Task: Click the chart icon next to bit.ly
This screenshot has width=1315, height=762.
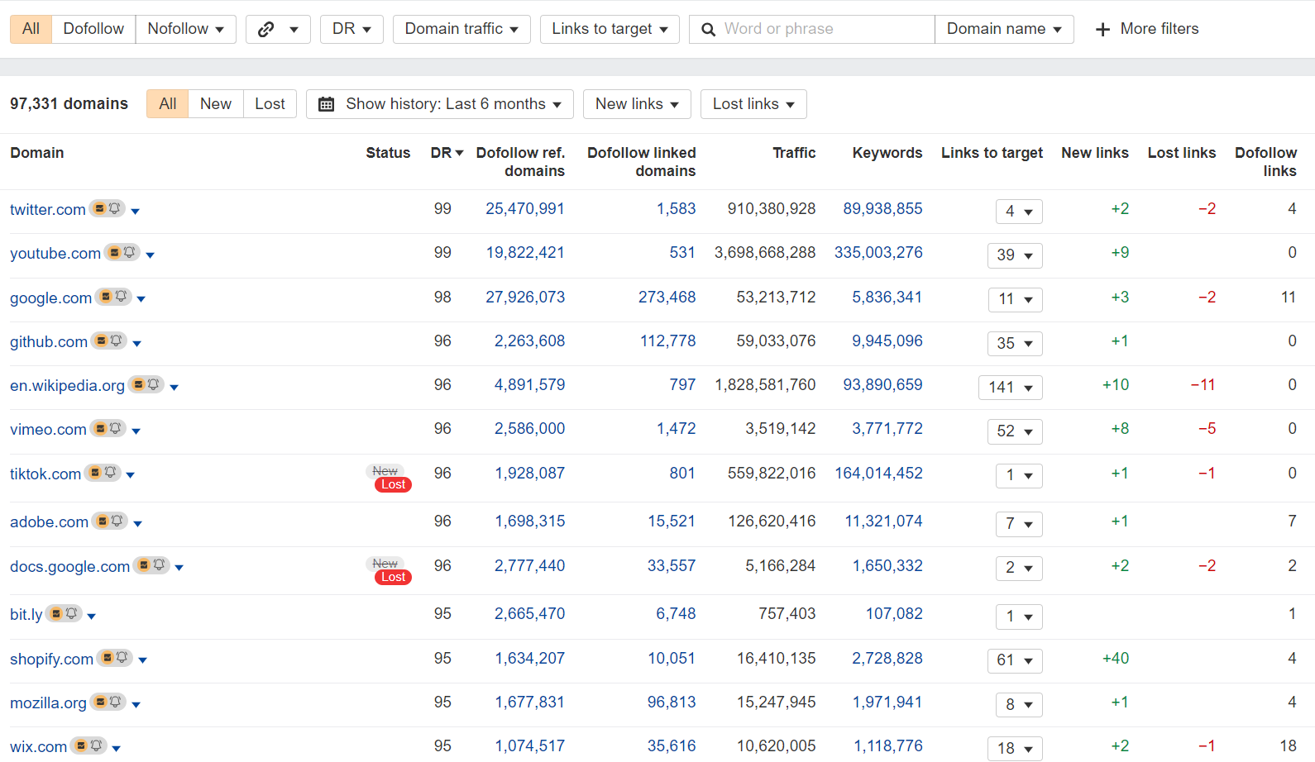Action: tap(56, 613)
